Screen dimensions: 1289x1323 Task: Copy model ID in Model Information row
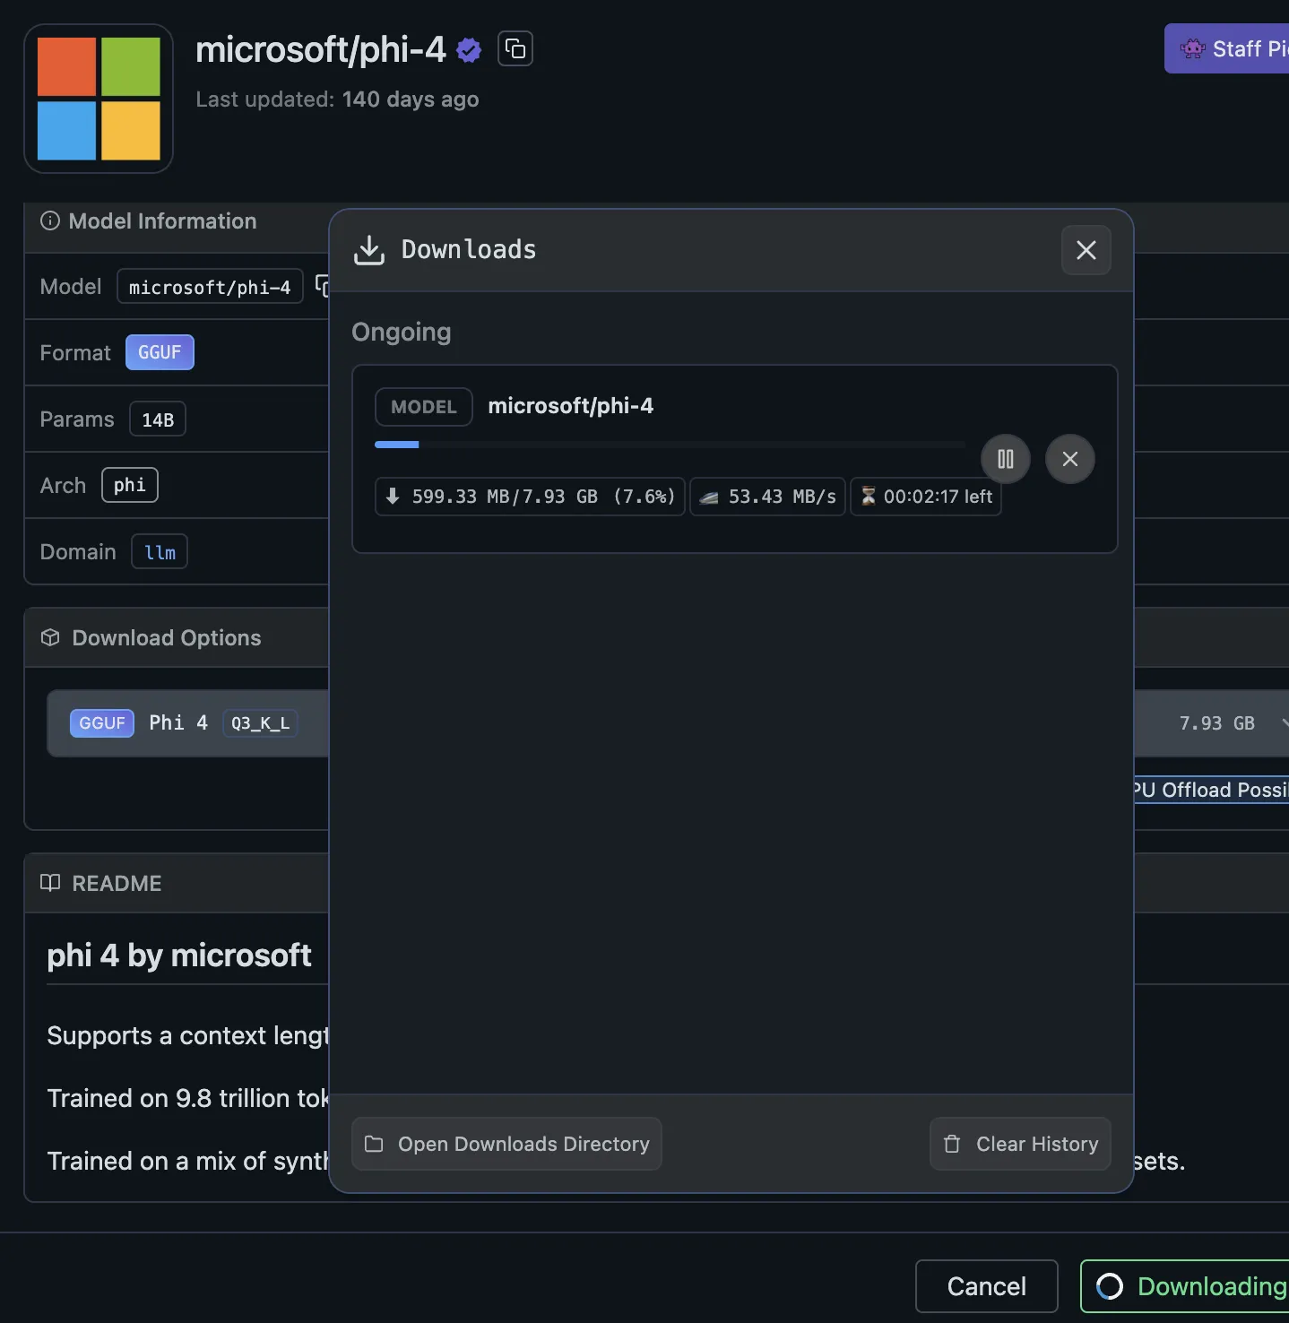click(x=322, y=287)
